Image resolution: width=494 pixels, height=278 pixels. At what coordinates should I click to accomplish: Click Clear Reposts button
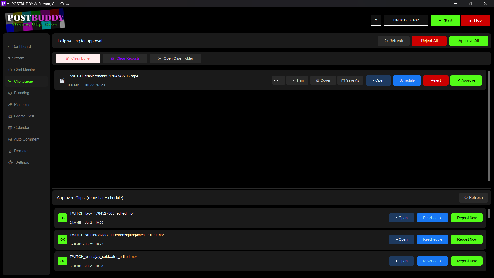coord(125,58)
